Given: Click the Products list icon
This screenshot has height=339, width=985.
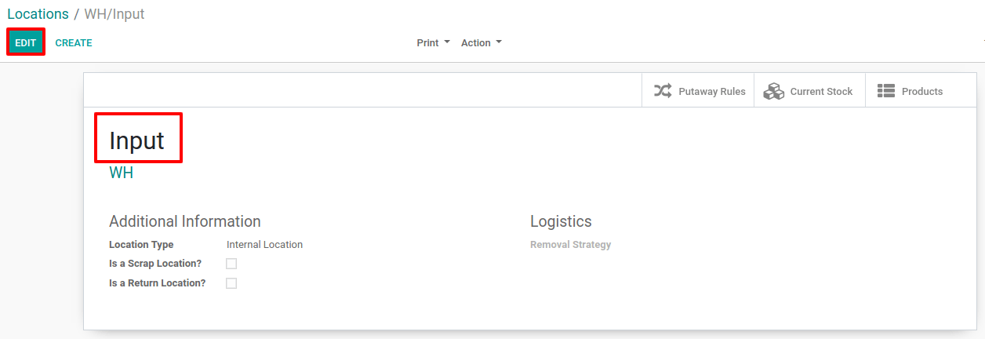Looking at the screenshot, I should (x=885, y=91).
